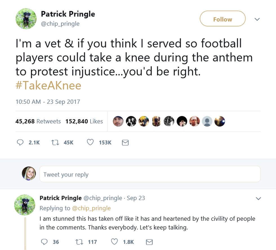Retweet the follow-up tweet with 117 retweets
The height and width of the screenshot is (250, 276).
point(79,242)
